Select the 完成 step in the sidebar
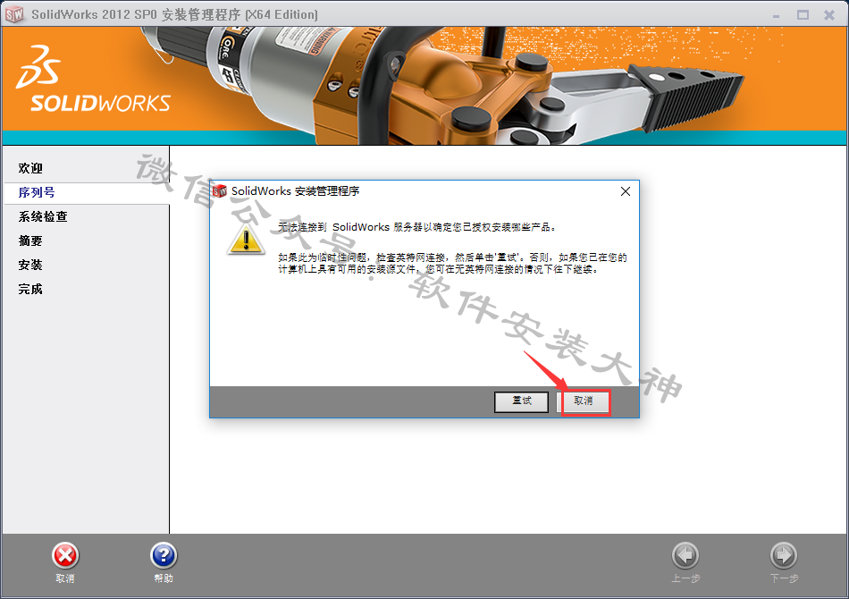 pyautogui.click(x=30, y=289)
